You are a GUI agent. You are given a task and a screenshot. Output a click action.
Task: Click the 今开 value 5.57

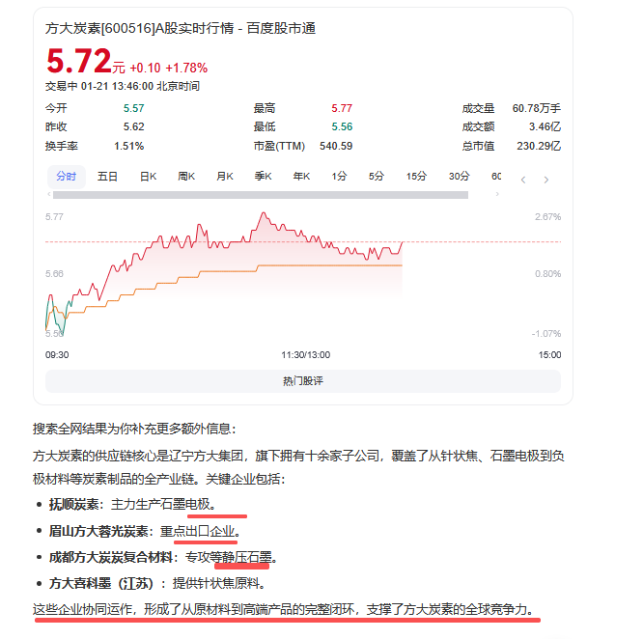click(133, 109)
